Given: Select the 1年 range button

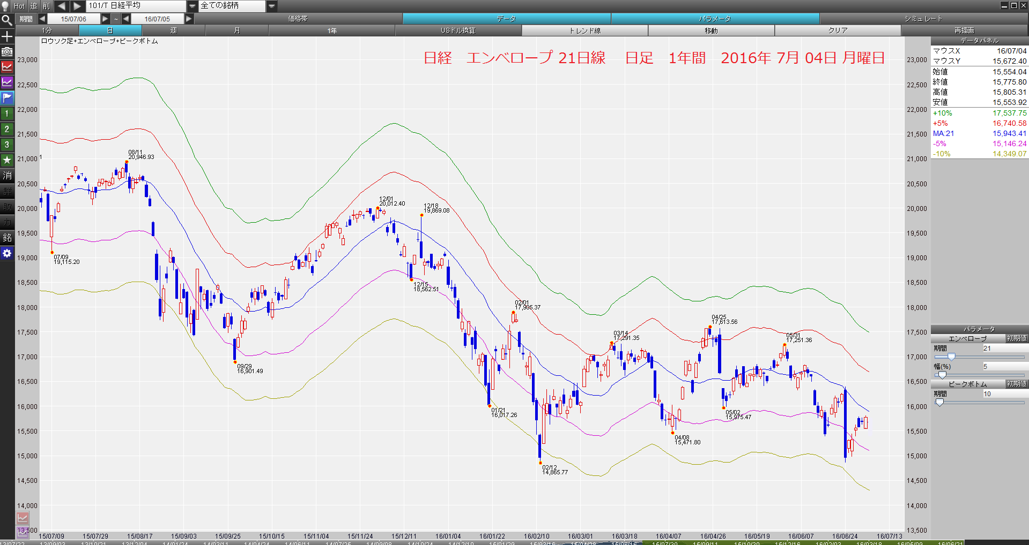Looking at the screenshot, I should (332, 31).
